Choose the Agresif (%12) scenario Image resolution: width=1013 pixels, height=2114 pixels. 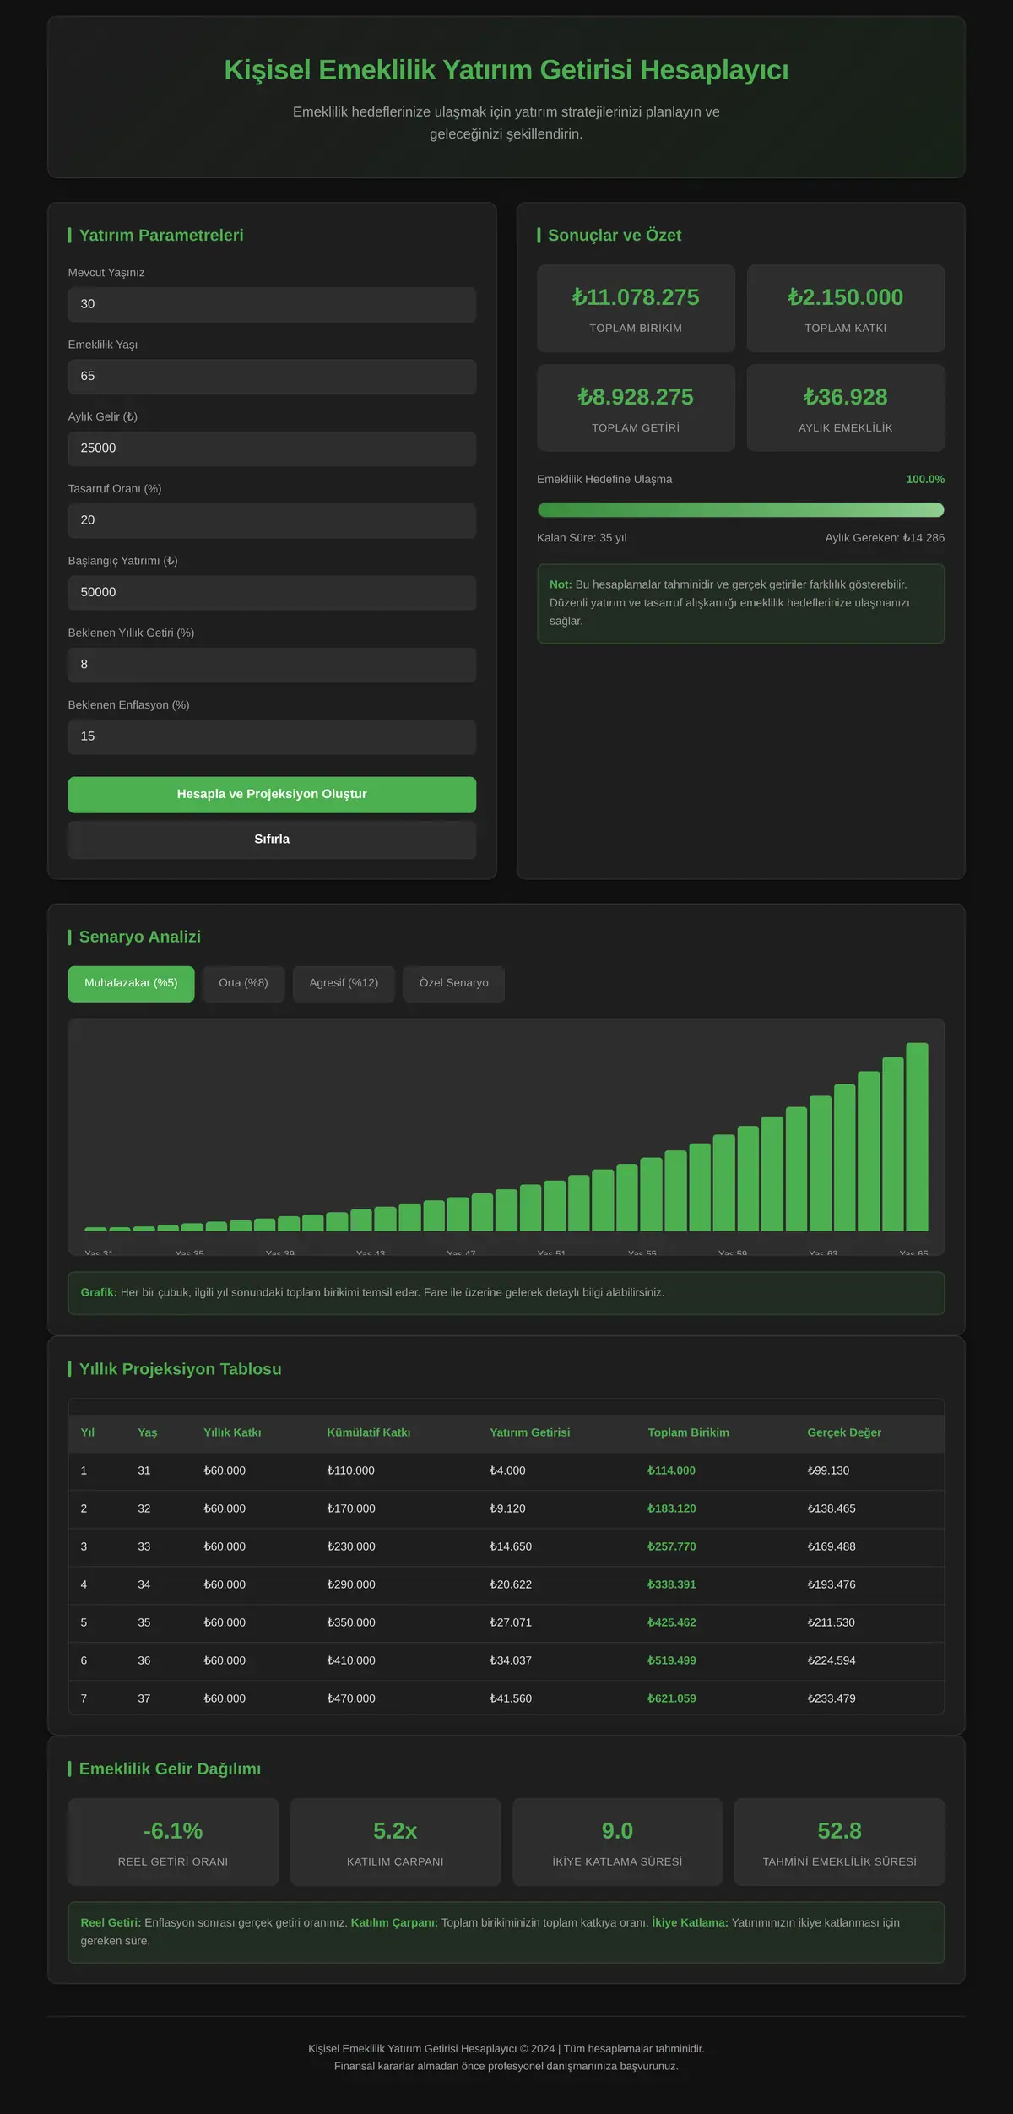click(344, 984)
